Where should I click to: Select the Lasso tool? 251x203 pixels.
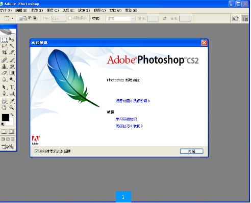(4, 46)
